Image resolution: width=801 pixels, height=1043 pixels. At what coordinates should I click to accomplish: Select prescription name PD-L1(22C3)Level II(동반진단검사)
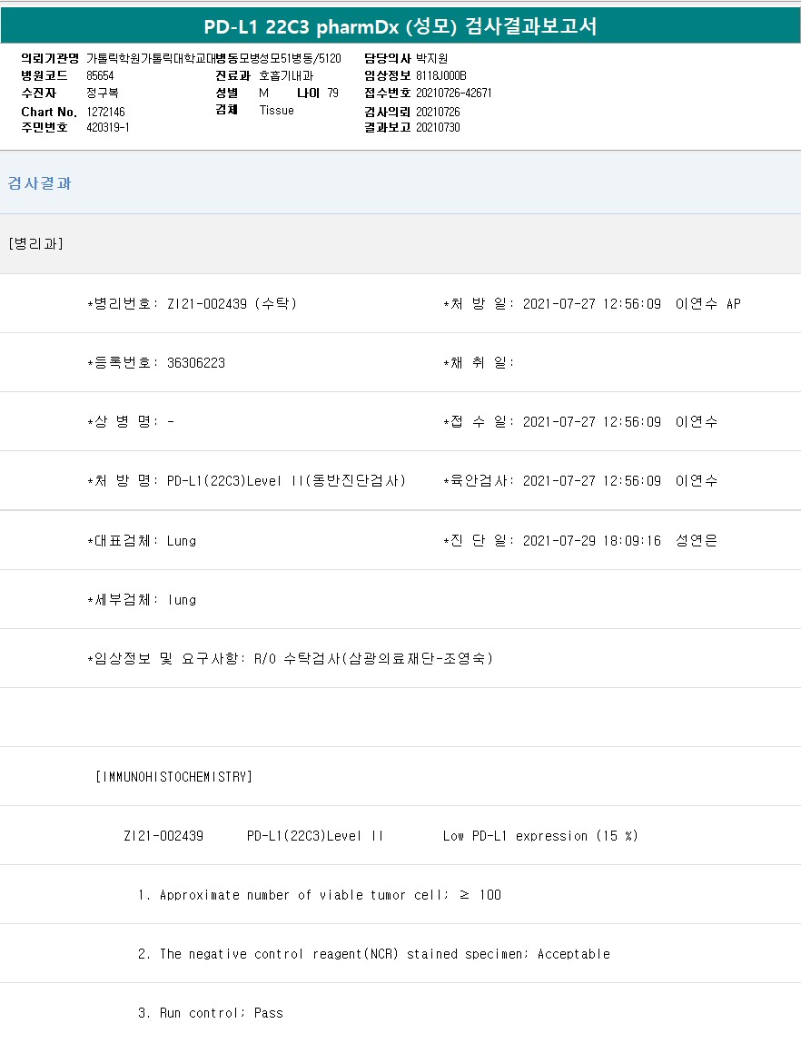coord(286,481)
